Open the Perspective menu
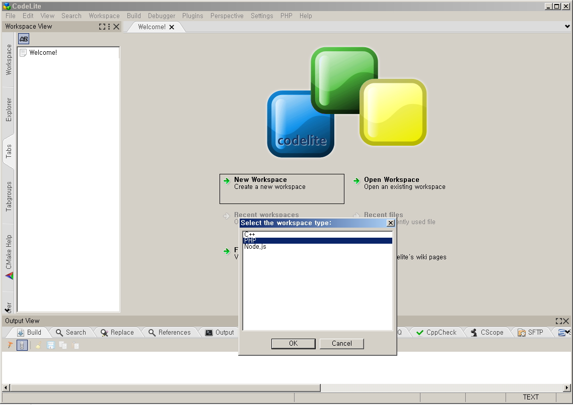 (x=227, y=16)
